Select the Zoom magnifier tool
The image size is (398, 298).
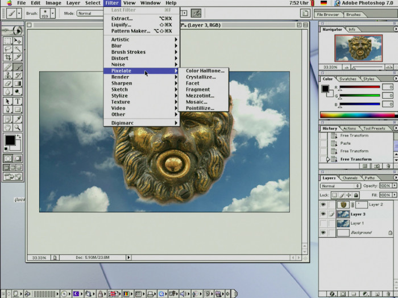18,128
